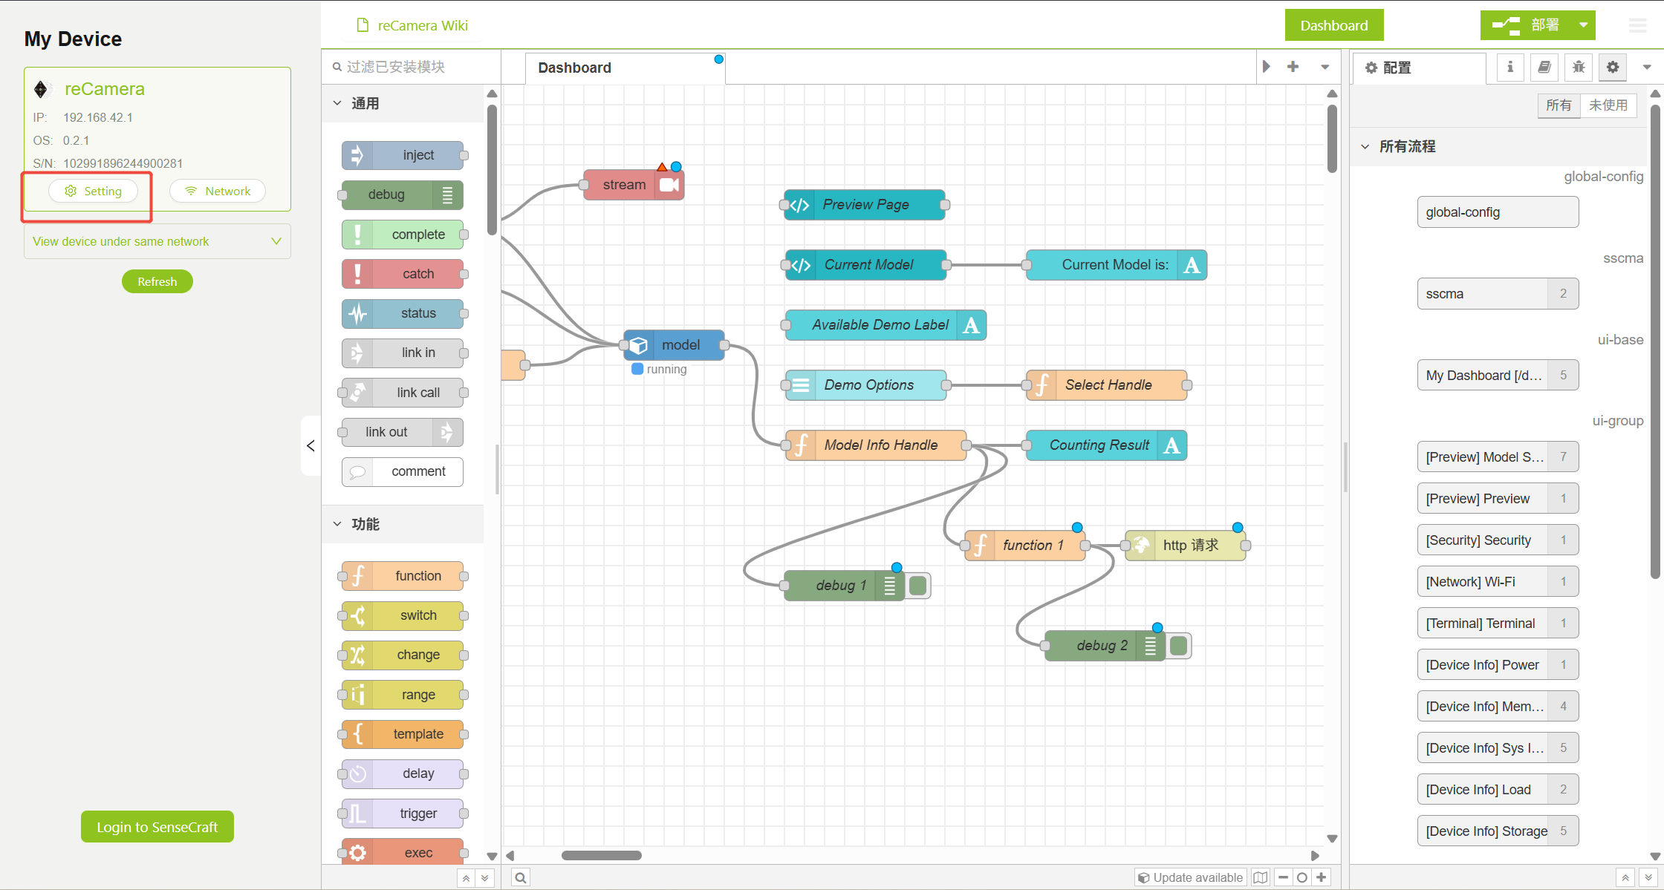The height and width of the screenshot is (890, 1664).
Task: Click the horizontal canvas scrollbar thumb
Action: coord(601,855)
